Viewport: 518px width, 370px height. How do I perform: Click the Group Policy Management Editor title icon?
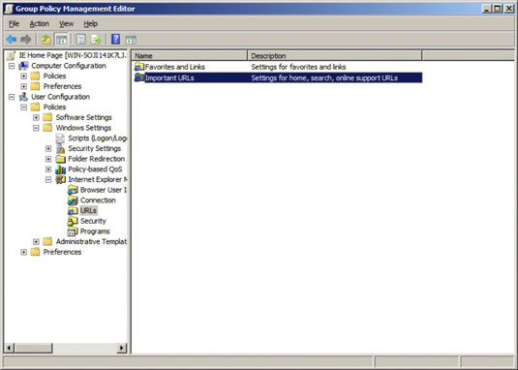click(9, 9)
